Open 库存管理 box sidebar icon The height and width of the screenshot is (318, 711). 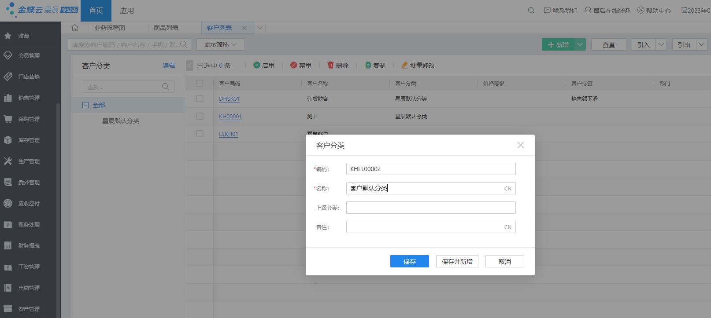pyautogui.click(x=8, y=140)
